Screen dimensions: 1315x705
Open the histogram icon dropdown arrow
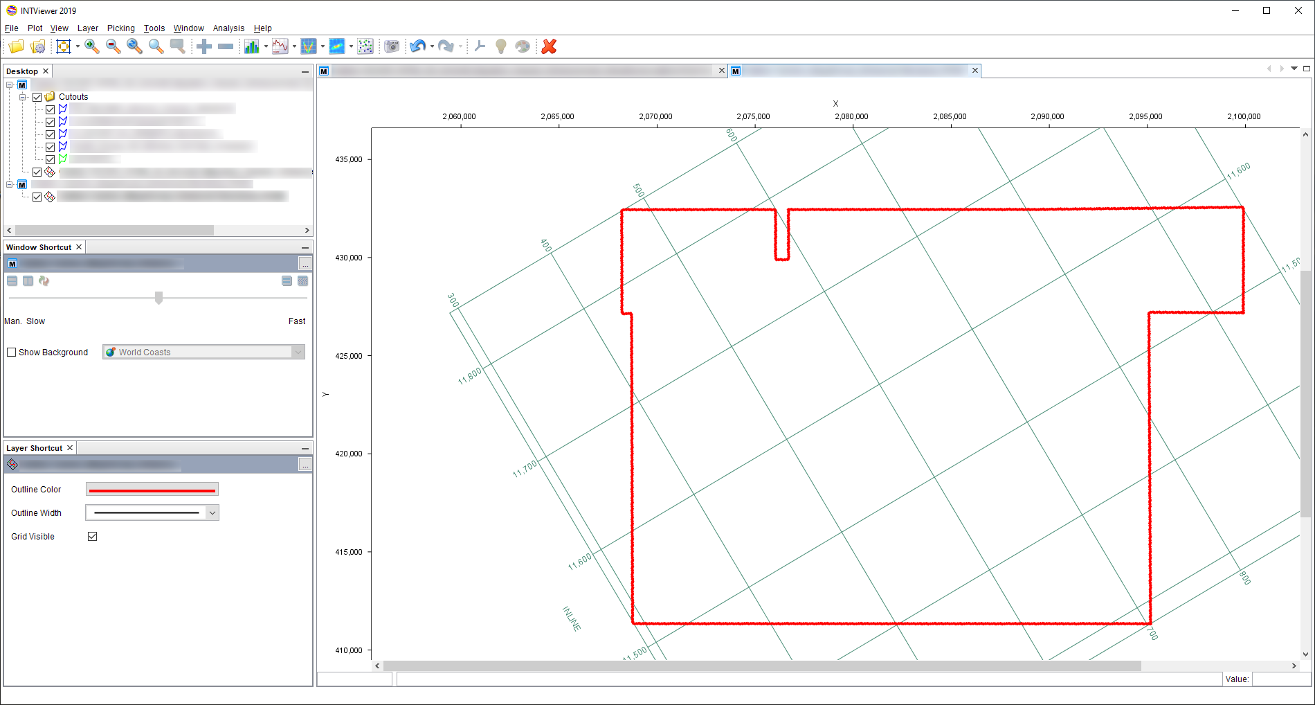pyautogui.click(x=266, y=46)
